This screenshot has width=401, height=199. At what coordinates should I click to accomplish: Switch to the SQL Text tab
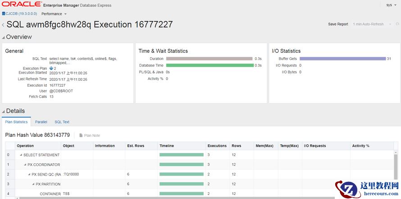tap(62, 122)
